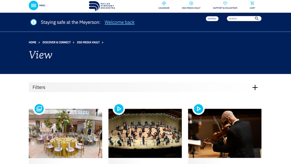Open the photo gallery icon on banquet image

click(x=39, y=109)
